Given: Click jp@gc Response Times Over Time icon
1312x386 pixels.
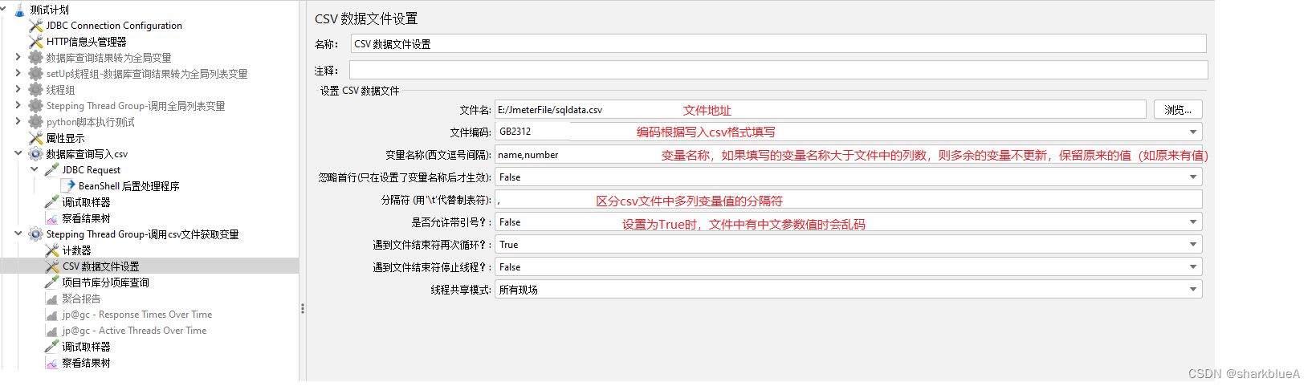Looking at the screenshot, I should (x=52, y=315).
